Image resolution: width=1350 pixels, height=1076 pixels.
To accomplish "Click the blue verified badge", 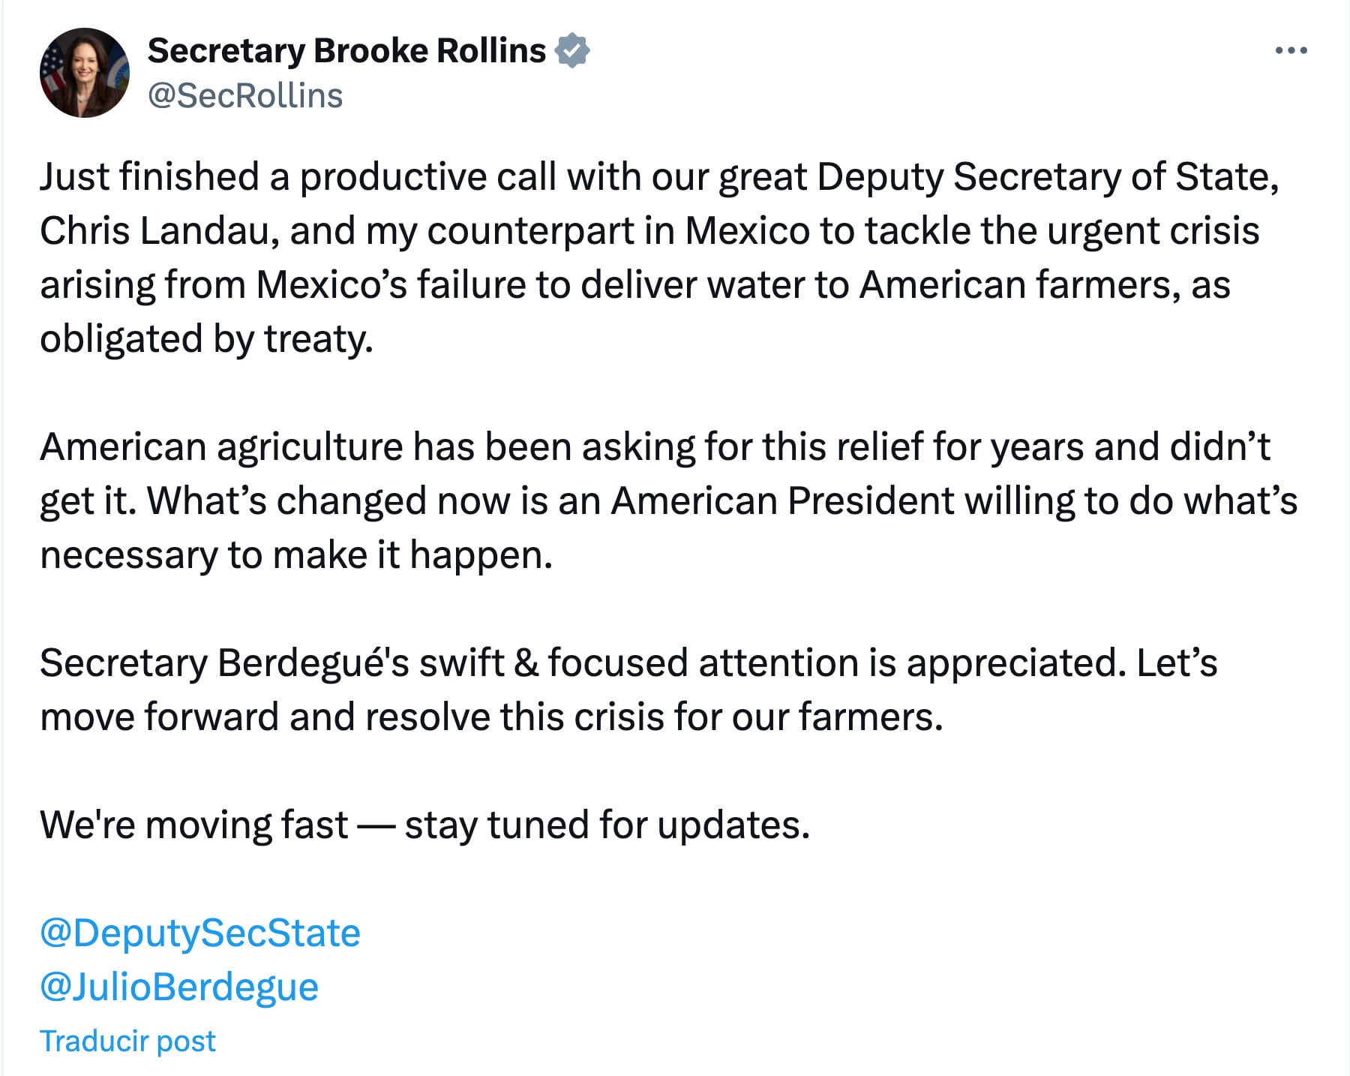I will tap(571, 51).
